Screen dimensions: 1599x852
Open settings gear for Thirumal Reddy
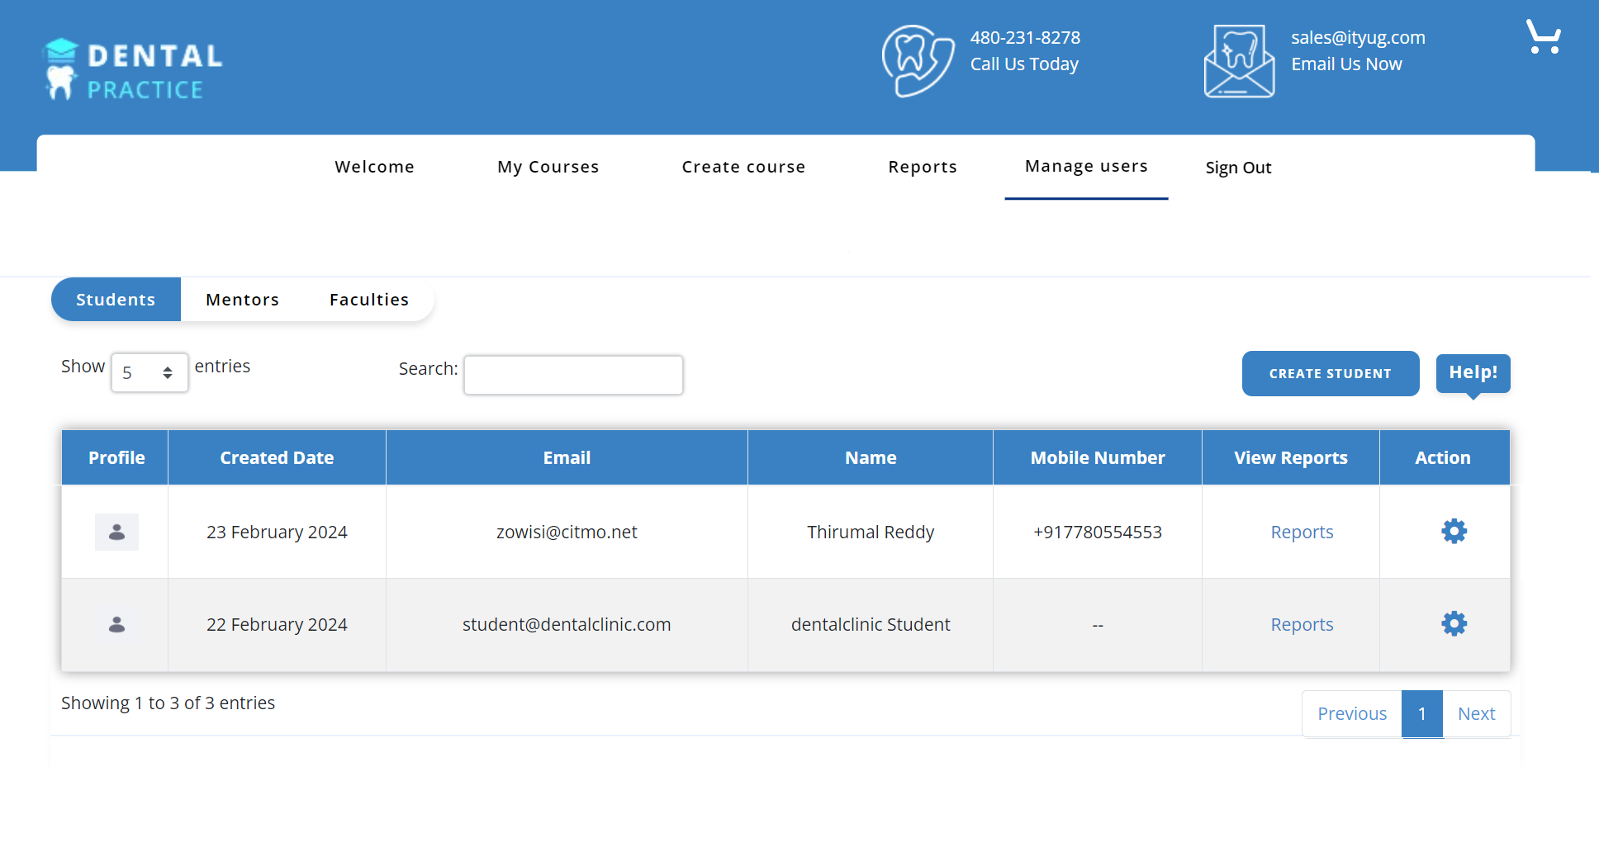pos(1454,531)
